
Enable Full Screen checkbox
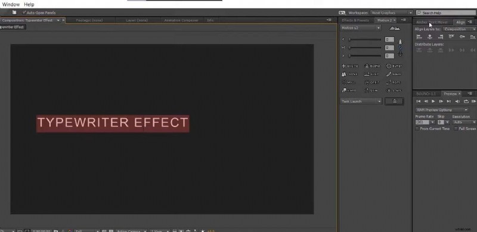click(x=456, y=129)
